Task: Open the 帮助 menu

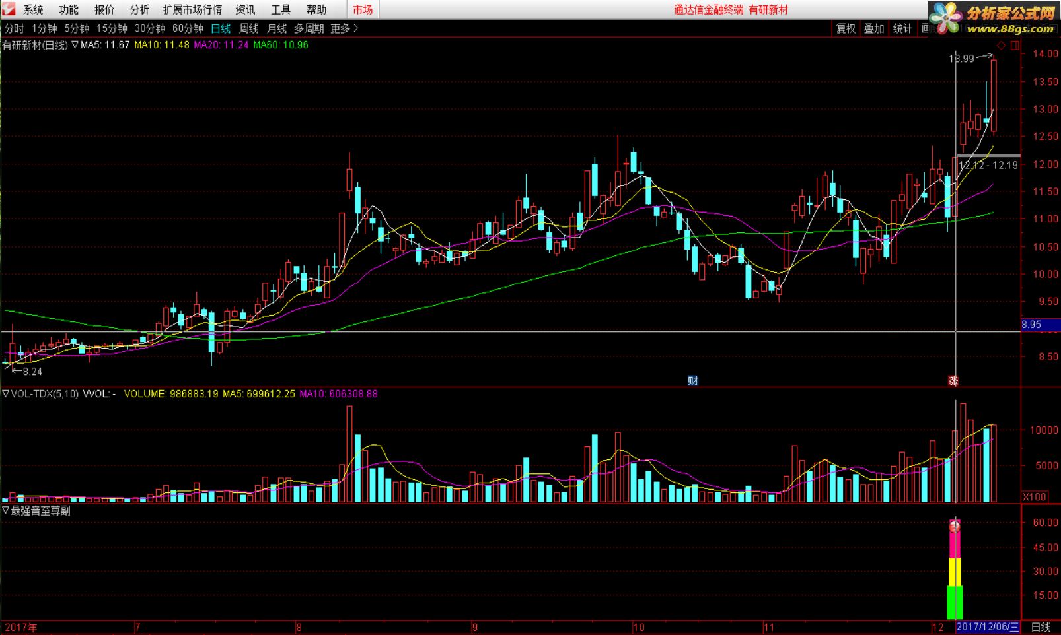Action: (316, 9)
